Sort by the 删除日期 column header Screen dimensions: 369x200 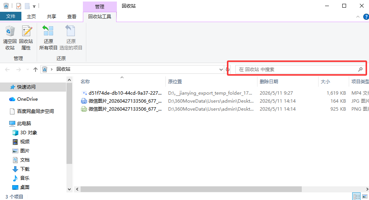(269, 81)
